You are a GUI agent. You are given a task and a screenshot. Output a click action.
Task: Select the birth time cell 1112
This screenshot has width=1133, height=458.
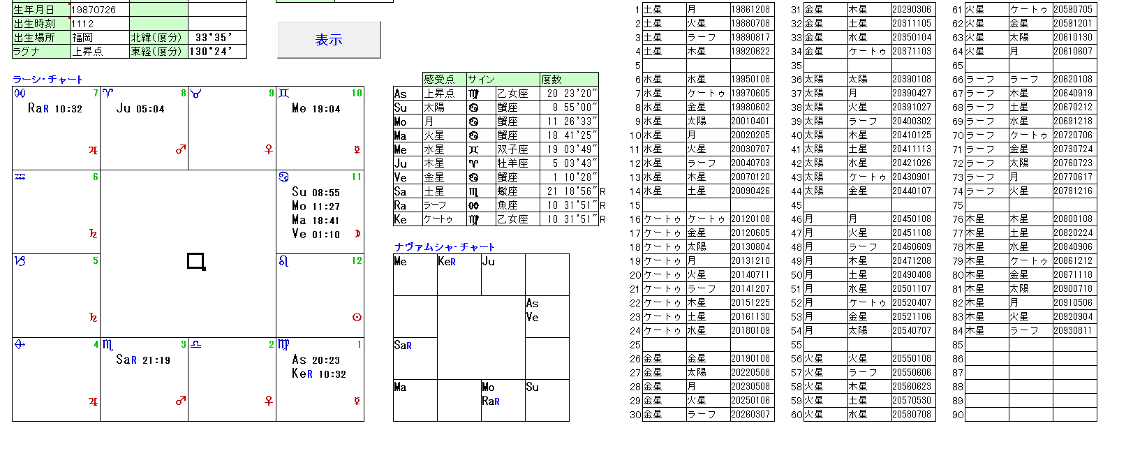coord(99,24)
